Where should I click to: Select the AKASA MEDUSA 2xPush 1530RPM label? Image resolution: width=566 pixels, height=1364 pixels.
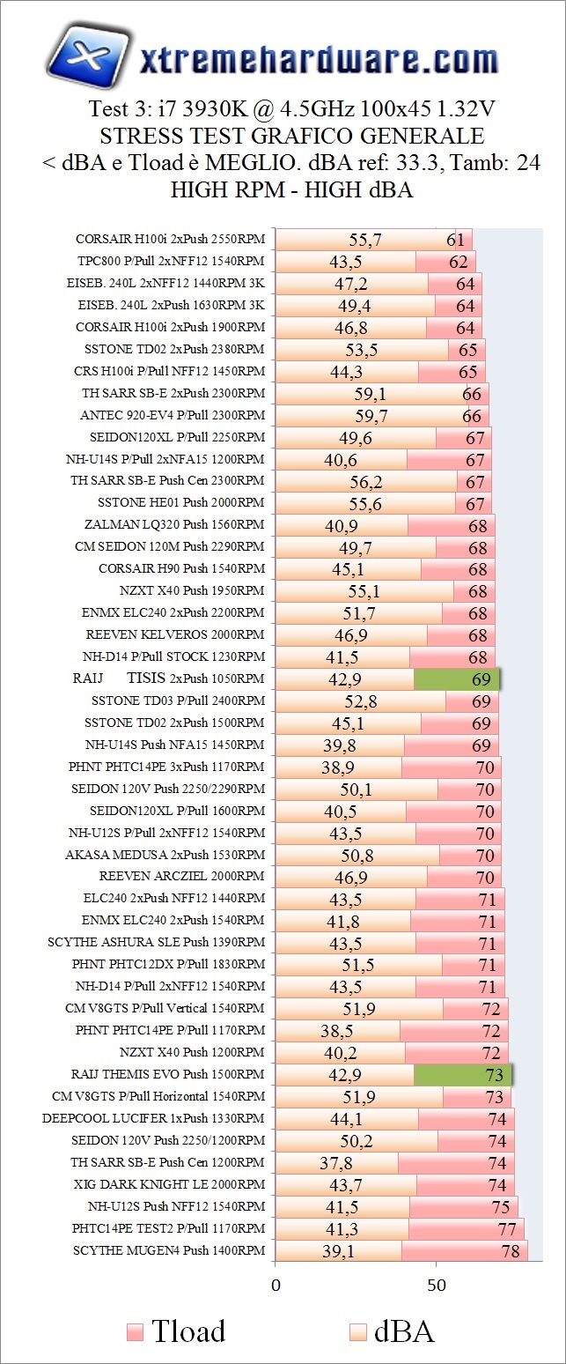(x=165, y=855)
